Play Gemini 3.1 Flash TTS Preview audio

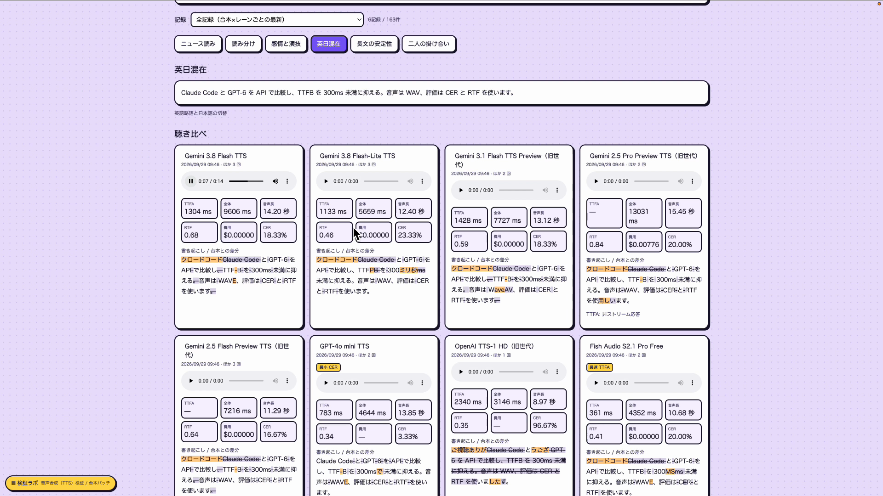(x=461, y=190)
